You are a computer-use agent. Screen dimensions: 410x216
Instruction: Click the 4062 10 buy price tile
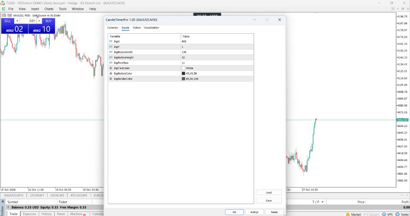[42, 29]
